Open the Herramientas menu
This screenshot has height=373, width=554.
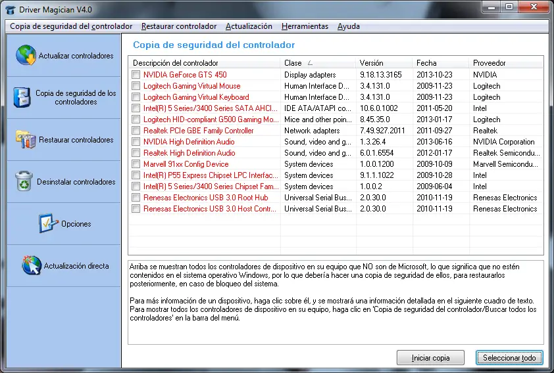(305, 26)
